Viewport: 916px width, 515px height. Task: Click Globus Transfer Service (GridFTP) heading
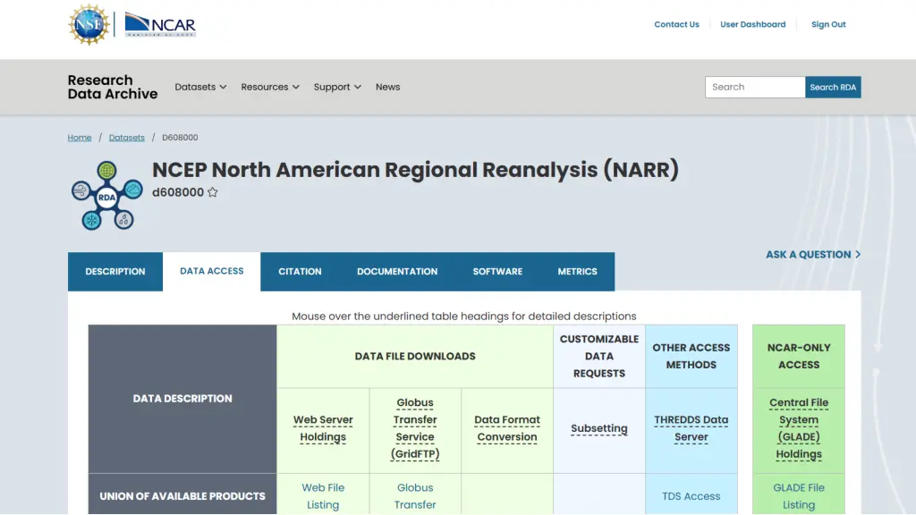(x=415, y=428)
